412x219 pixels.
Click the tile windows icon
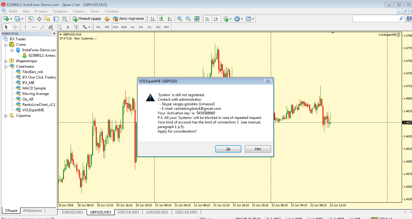(x=197, y=19)
